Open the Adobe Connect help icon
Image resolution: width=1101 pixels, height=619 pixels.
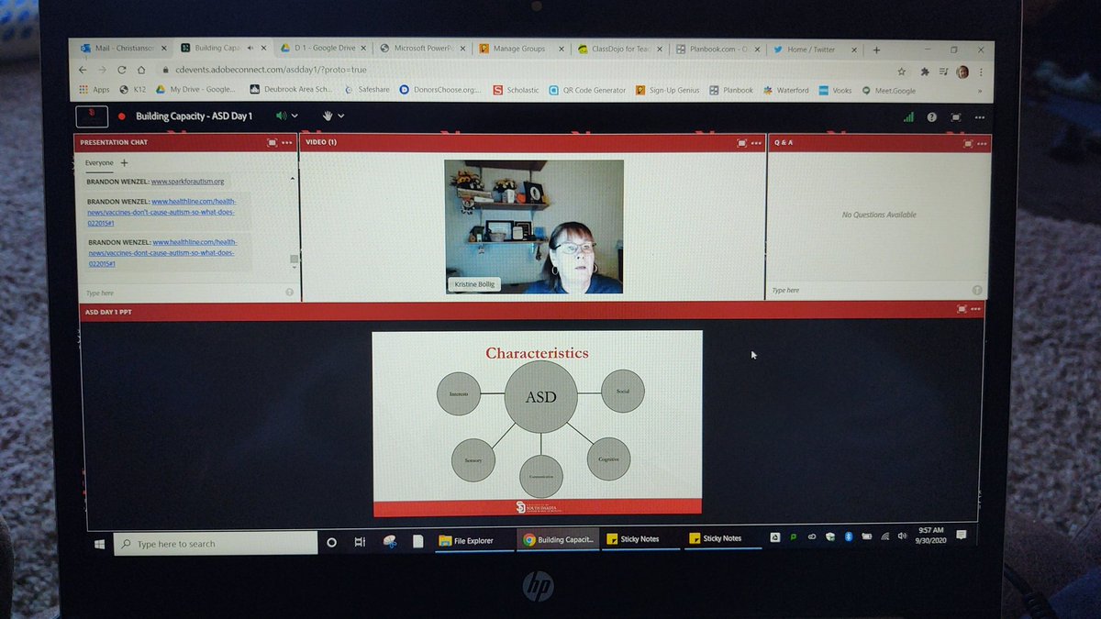pyautogui.click(x=932, y=117)
